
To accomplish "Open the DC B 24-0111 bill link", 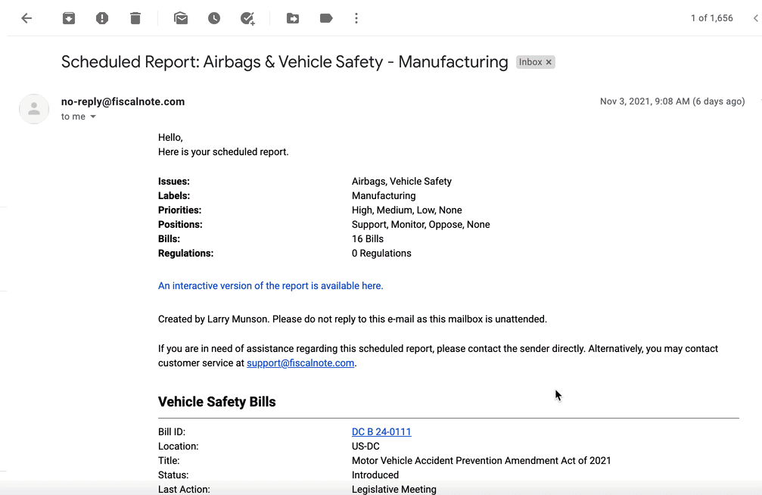I will [x=381, y=431].
